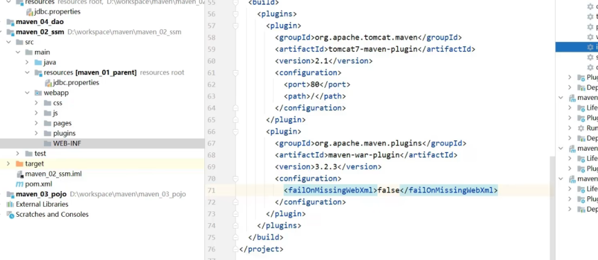
Task: Fold the configuration block at line 70
Action: [235, 179]
